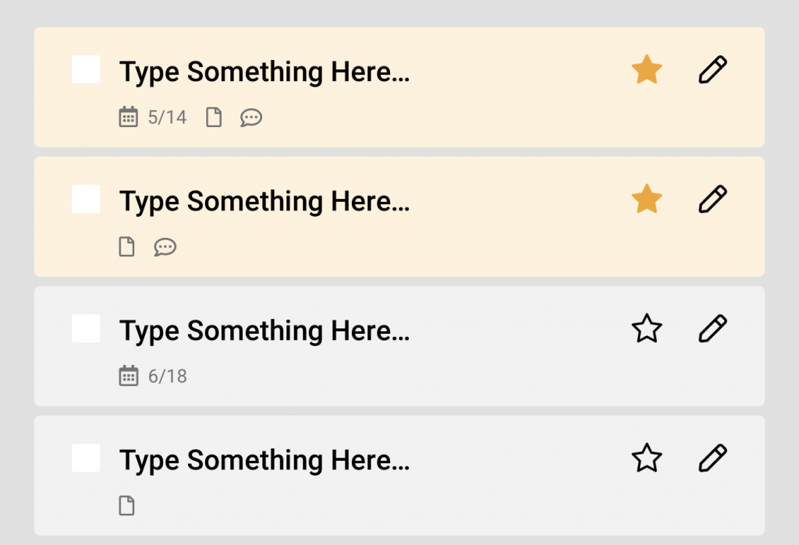
Task: Click the calendar icon beside 5/14
Action: (x=128, y=117)
